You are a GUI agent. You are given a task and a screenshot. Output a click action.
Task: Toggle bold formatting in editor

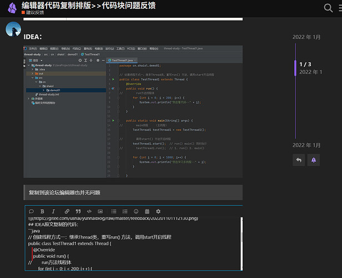42,211
